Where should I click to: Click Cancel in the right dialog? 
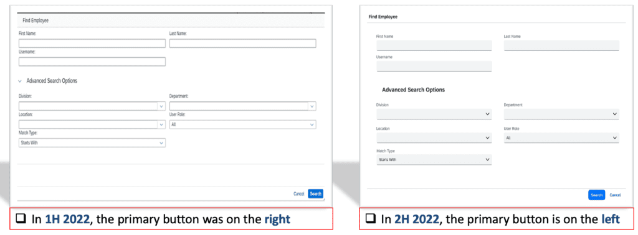click(x=615, y=195)
